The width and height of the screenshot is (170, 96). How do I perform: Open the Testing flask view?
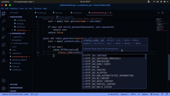click(3, 53)
